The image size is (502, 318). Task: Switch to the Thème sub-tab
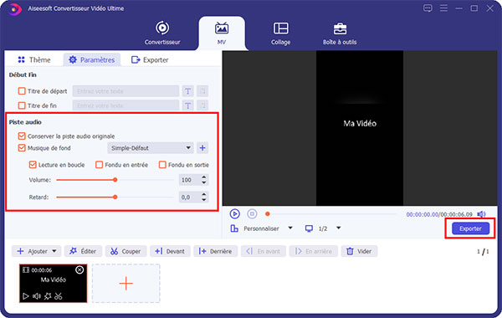coord(34,59)
